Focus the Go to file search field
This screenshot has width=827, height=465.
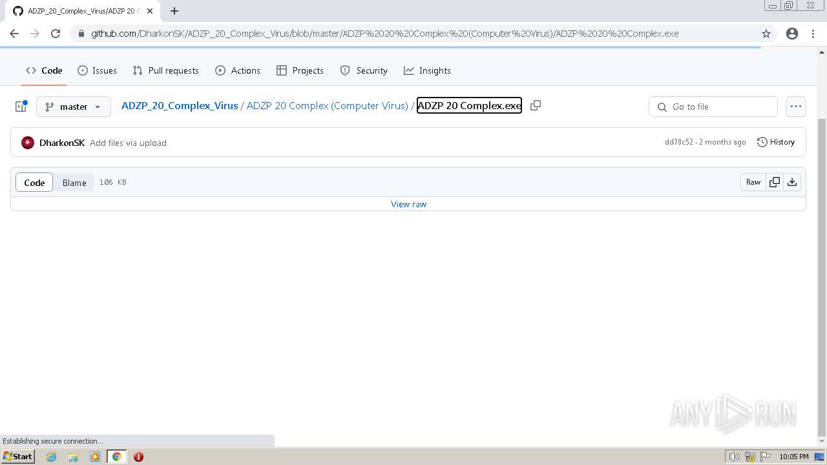(713, 107)
